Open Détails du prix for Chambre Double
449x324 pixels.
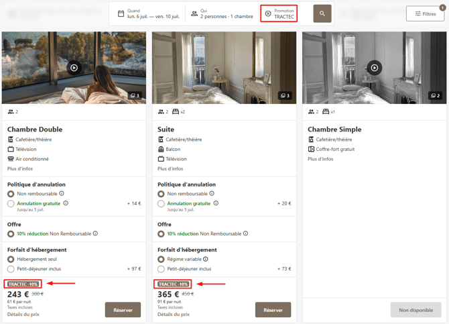pos(23,315)
